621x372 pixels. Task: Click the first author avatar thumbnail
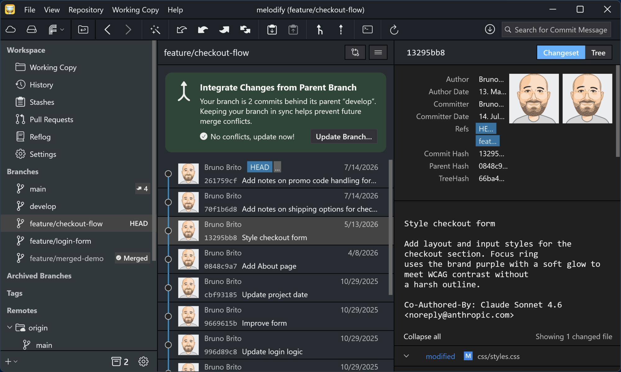[x=534, y=99]
